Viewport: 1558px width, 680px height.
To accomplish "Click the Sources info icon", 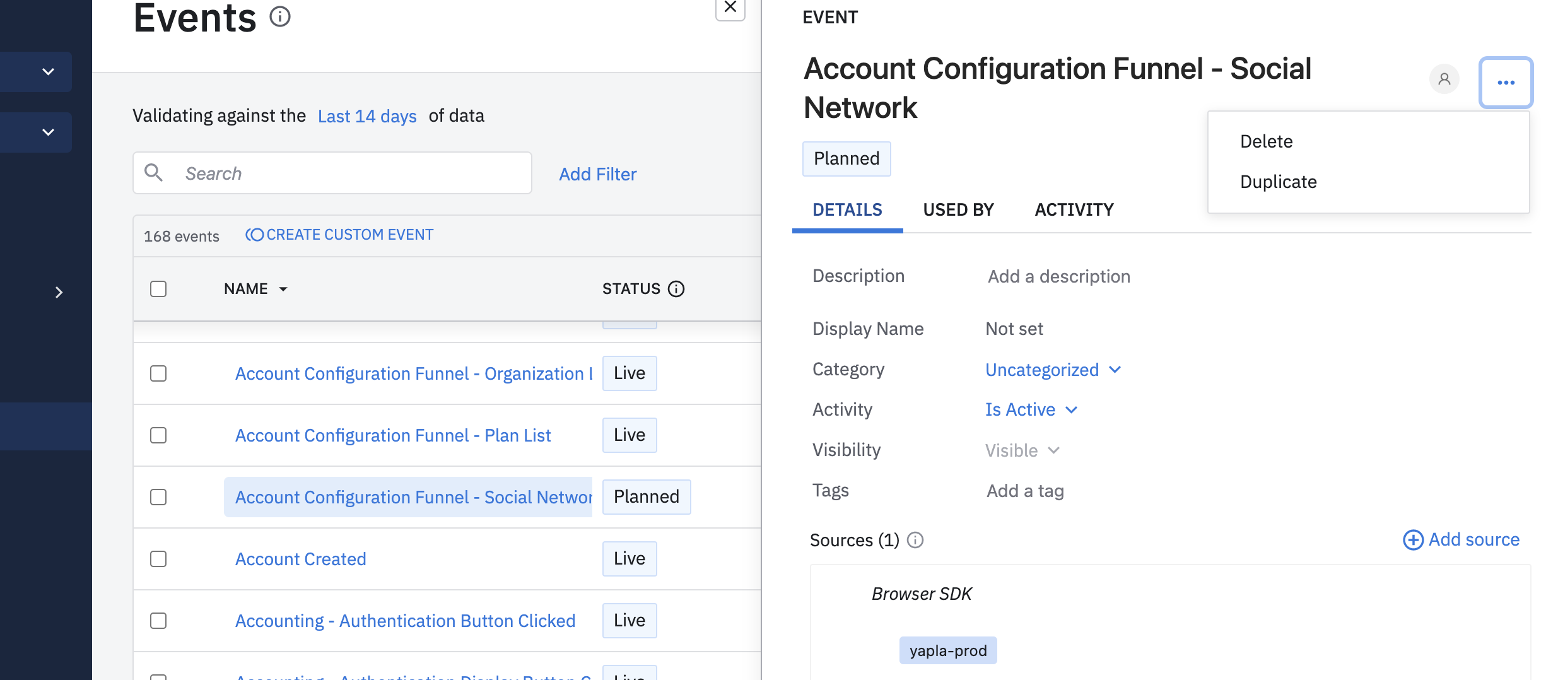I will click(915, 540).
